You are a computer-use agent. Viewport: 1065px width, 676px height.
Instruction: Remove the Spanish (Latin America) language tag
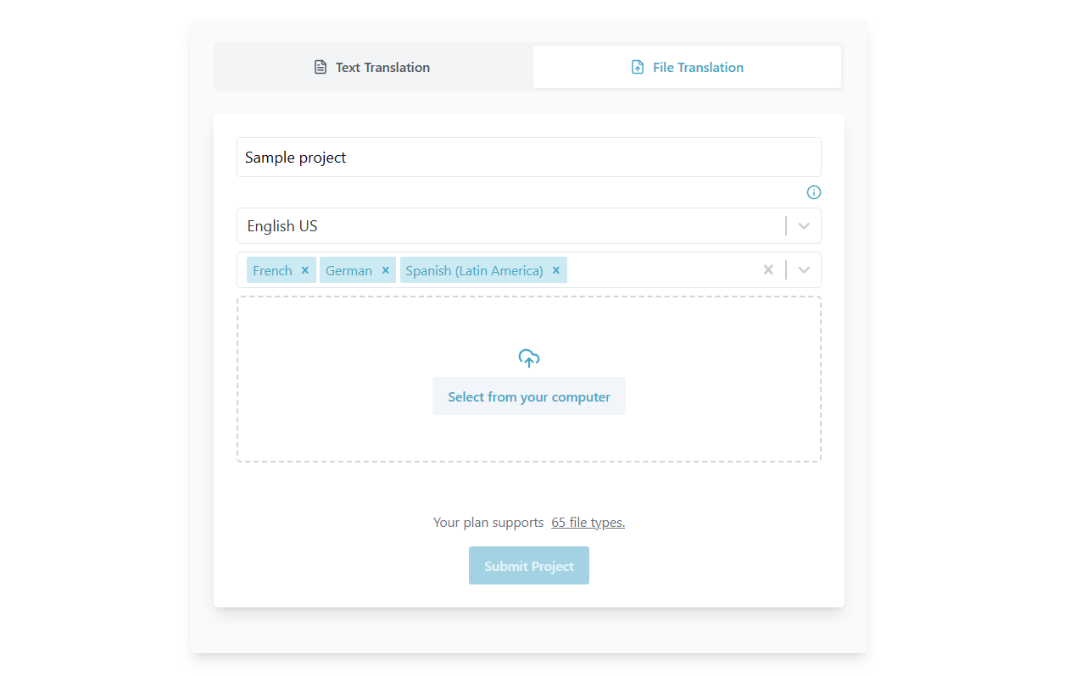point(555,269)
